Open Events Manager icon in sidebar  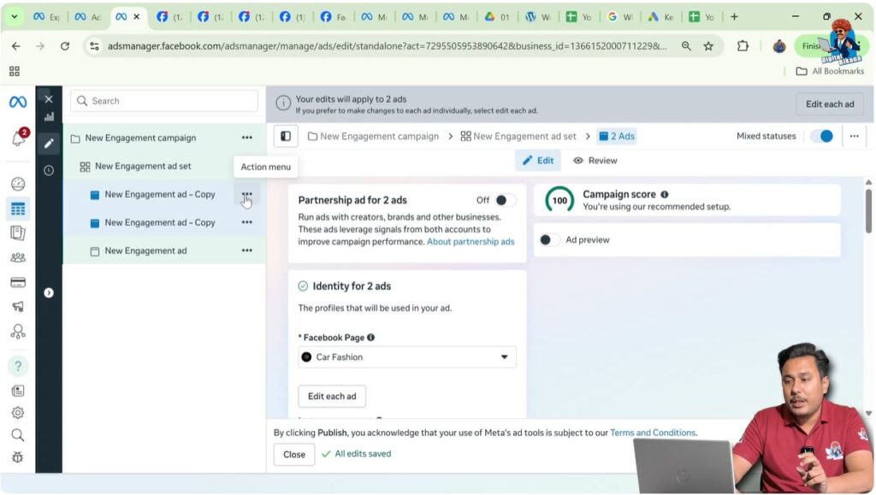coord(18,332)
